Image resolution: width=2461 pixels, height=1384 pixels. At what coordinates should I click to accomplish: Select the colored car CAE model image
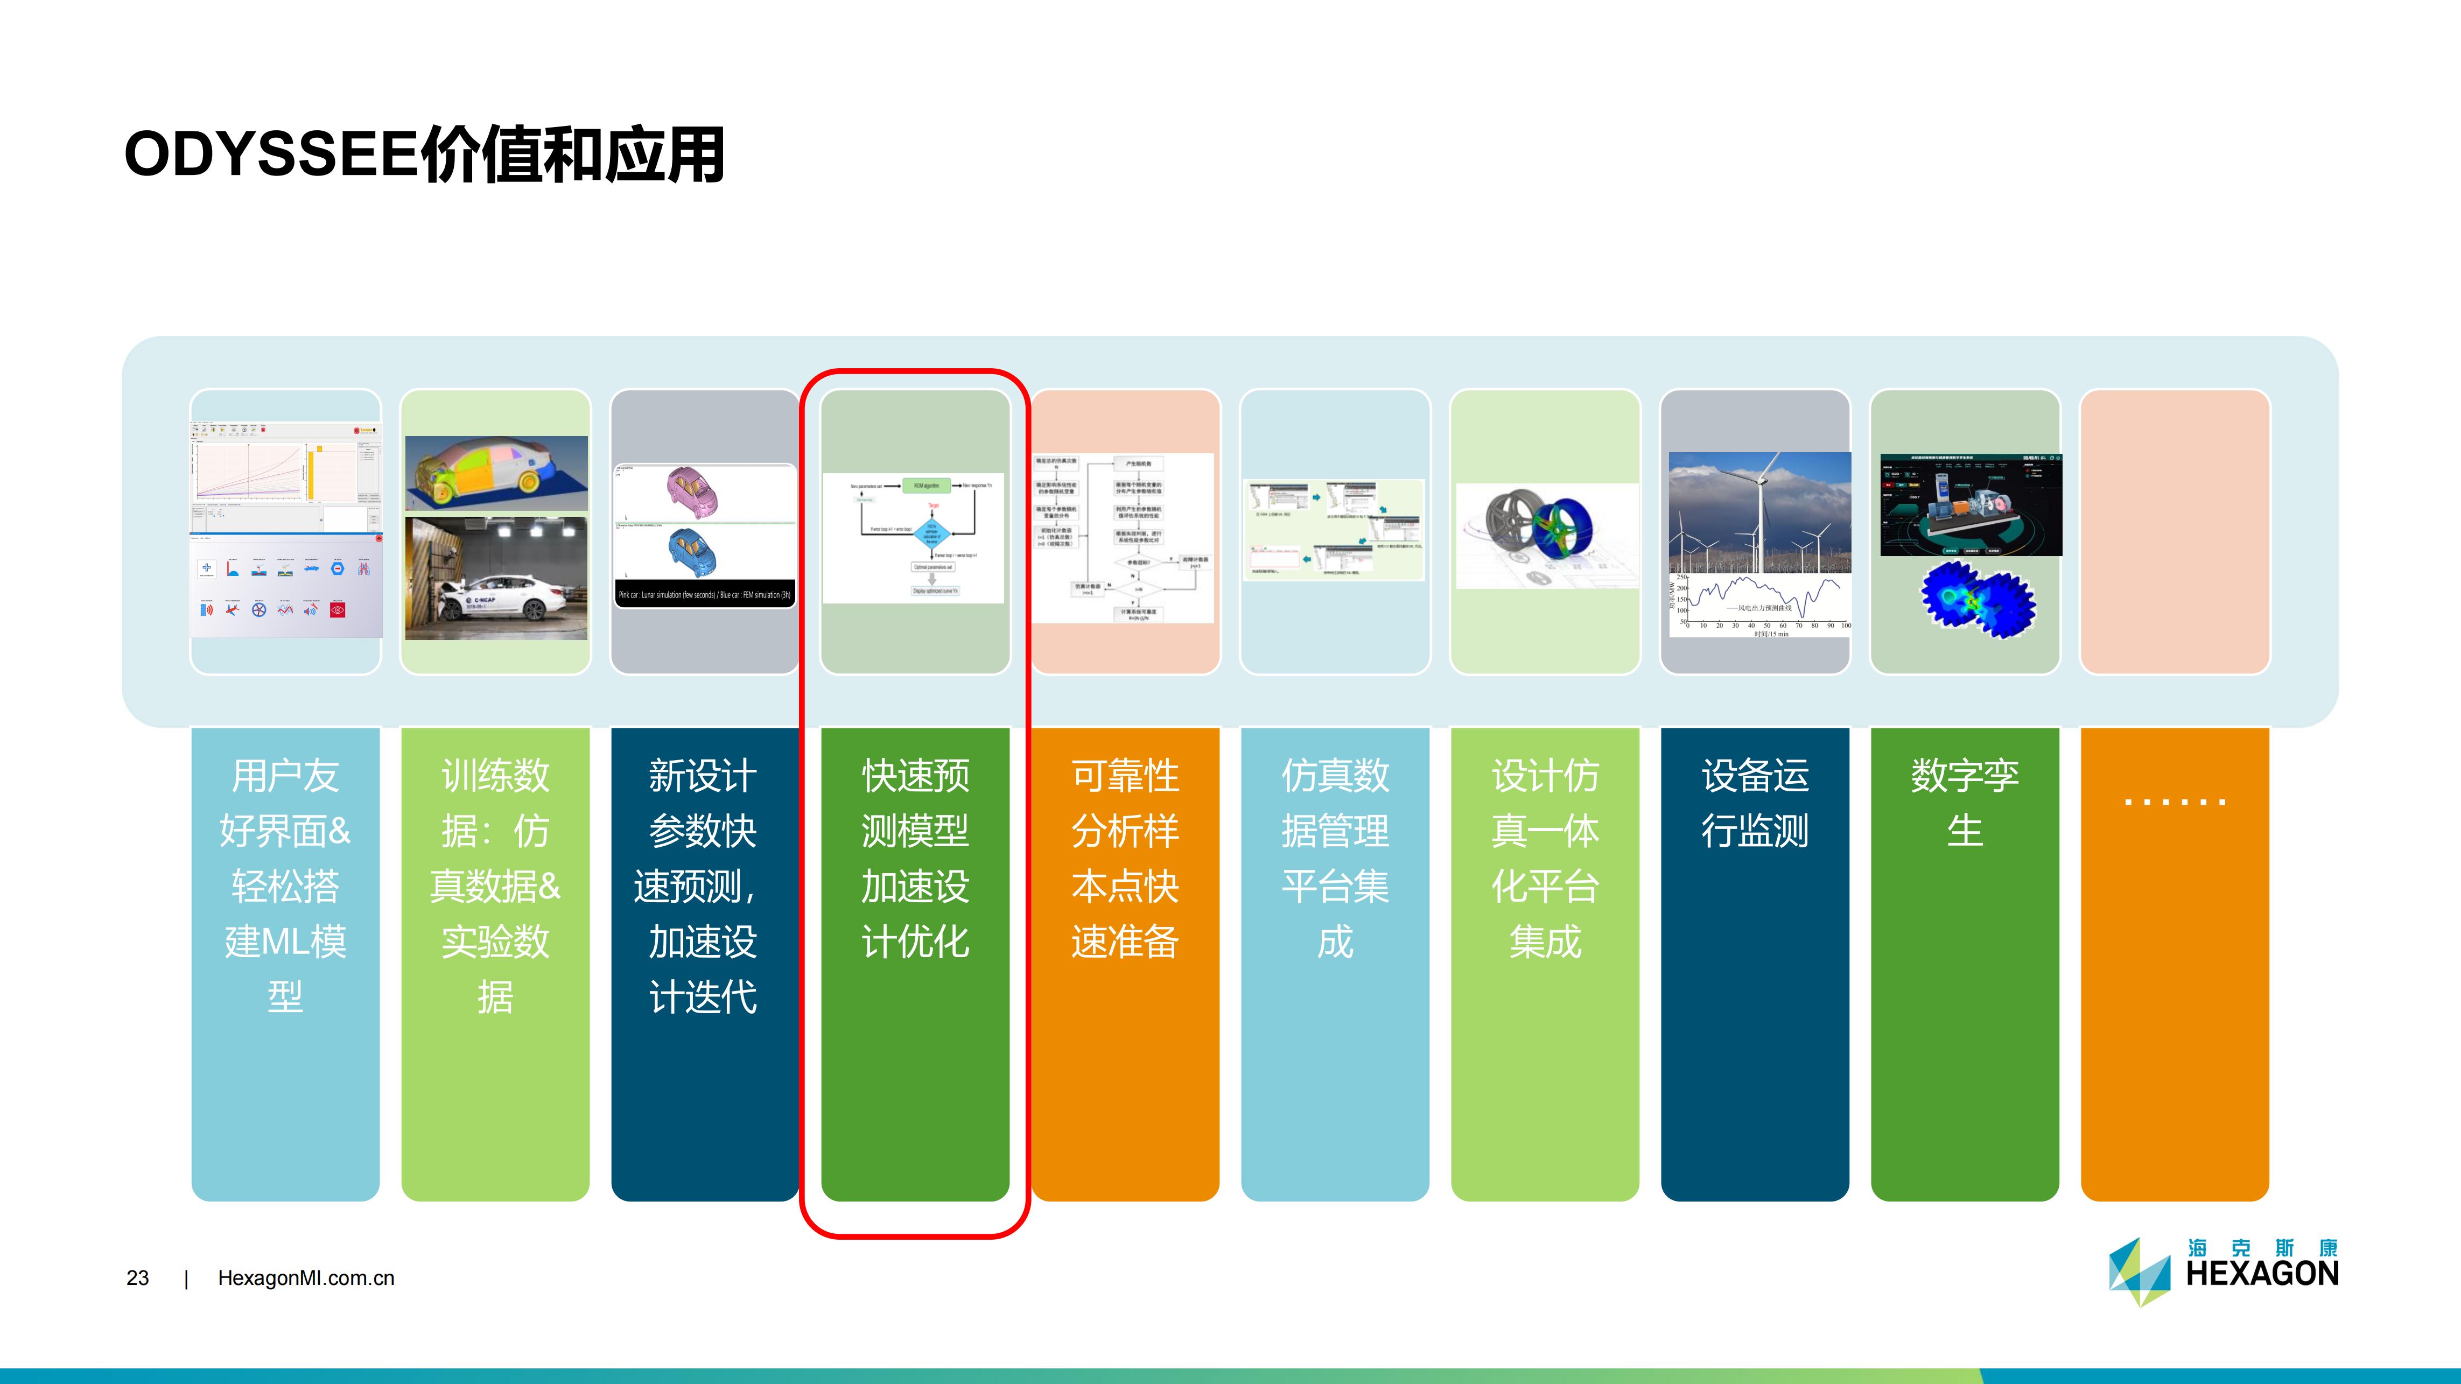496,473
